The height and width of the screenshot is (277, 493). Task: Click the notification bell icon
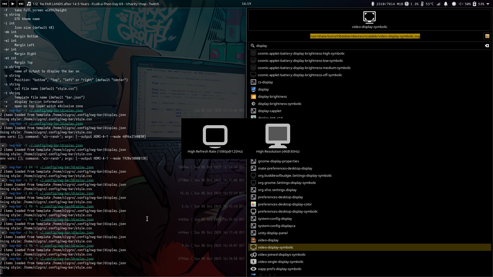(446, 4)
